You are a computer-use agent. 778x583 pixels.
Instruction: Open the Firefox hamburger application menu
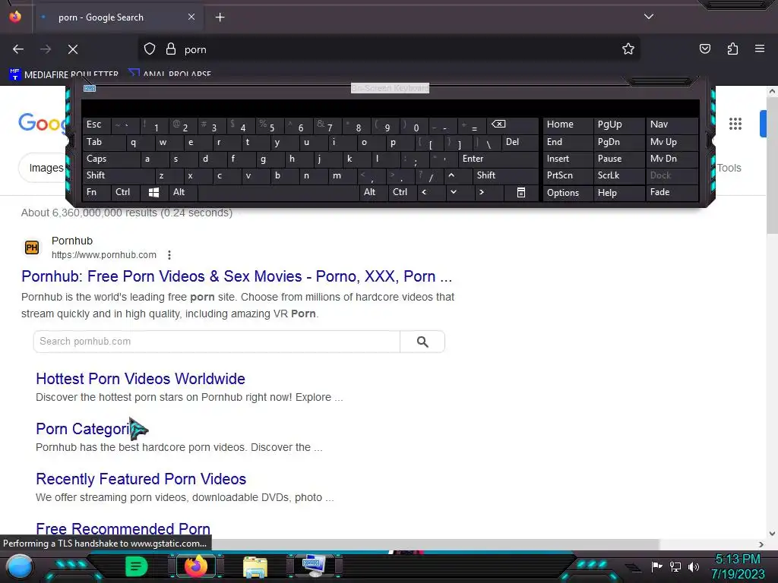tap(759, 49)
